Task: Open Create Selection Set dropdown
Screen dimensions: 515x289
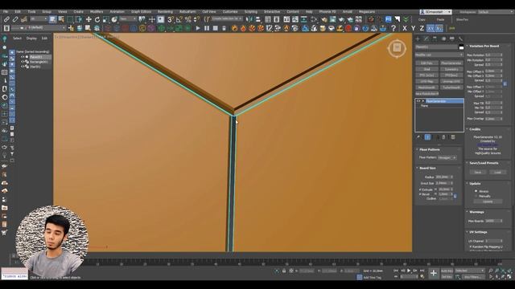Action: (x=227, y=19)
